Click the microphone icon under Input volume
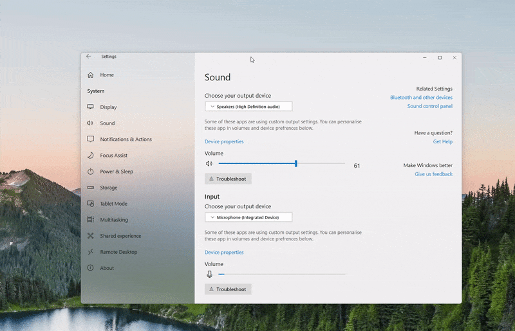The width and height of the screenshot is (515, 331). pos(209,274)
